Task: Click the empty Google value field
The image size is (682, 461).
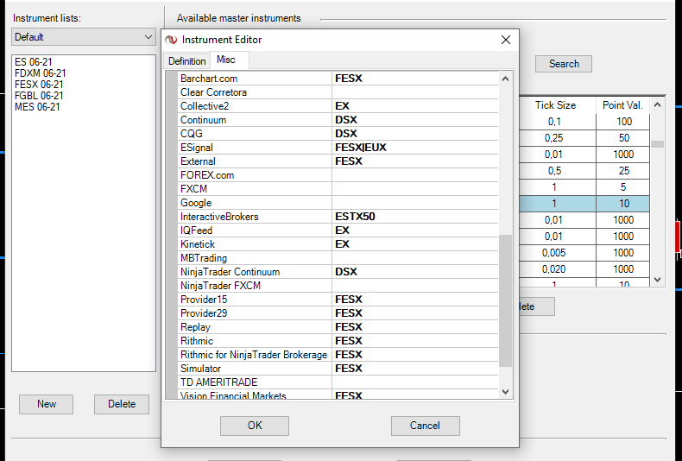Action: click(x=415, y=203)
